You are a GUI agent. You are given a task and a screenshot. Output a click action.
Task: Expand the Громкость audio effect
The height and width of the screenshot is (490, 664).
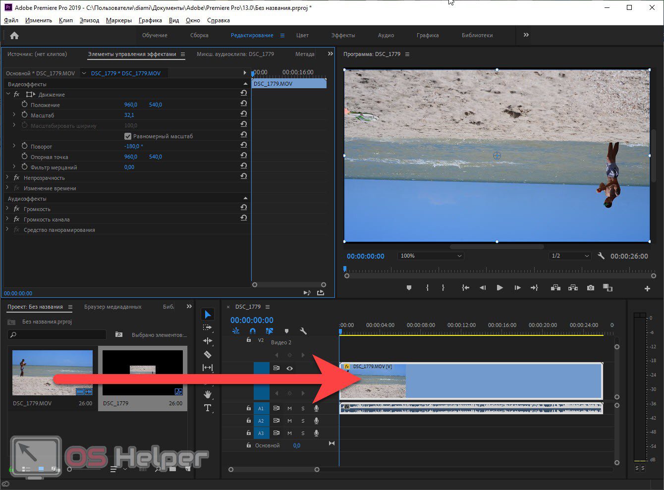tap(8, 209)
